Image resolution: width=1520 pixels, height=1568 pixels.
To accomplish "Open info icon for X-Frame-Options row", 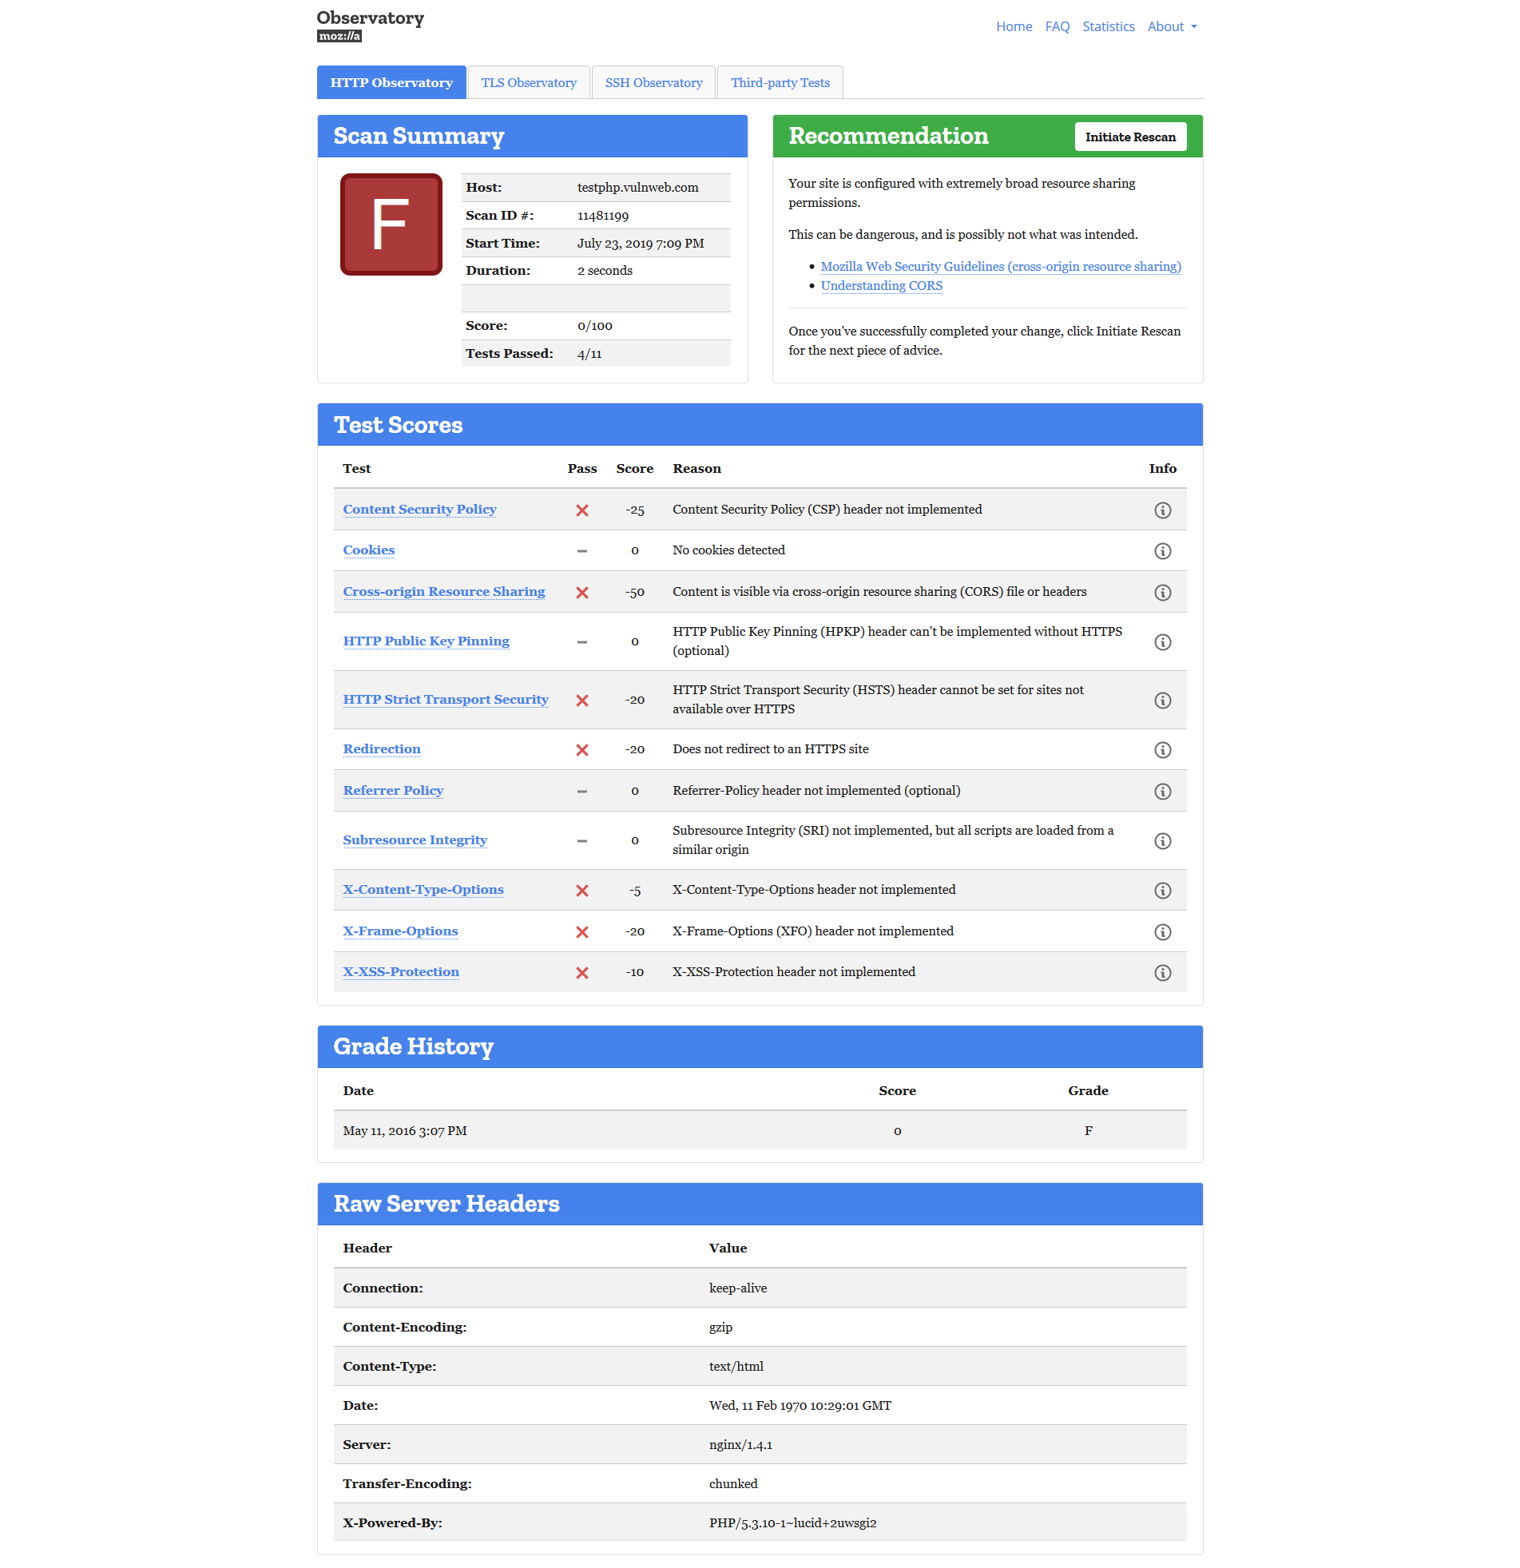I will tap(1162, 933).
